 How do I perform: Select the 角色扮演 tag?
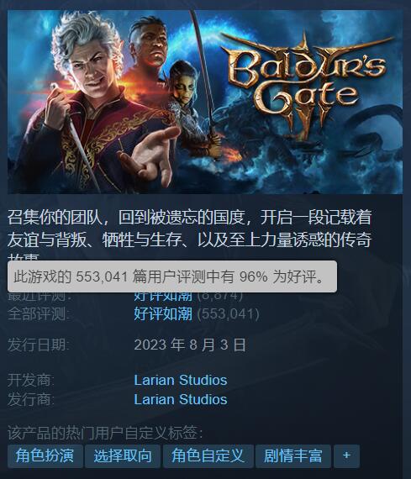point(45,456)
